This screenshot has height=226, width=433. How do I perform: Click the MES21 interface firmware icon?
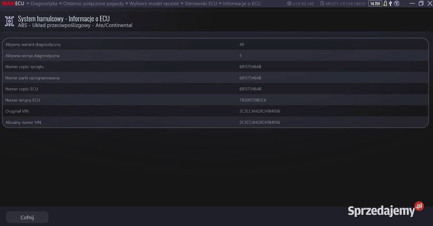[322, 4]
